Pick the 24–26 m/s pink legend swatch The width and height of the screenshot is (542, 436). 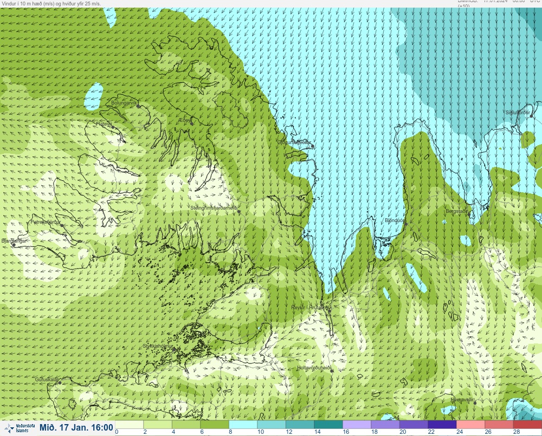tap(471, 424)
